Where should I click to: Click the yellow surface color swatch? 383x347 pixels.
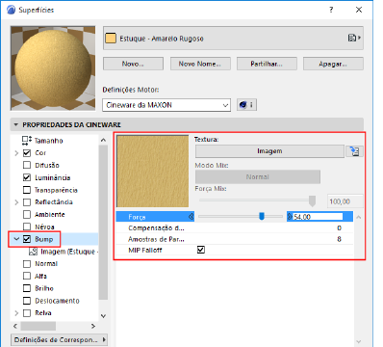tap(111, 39)
